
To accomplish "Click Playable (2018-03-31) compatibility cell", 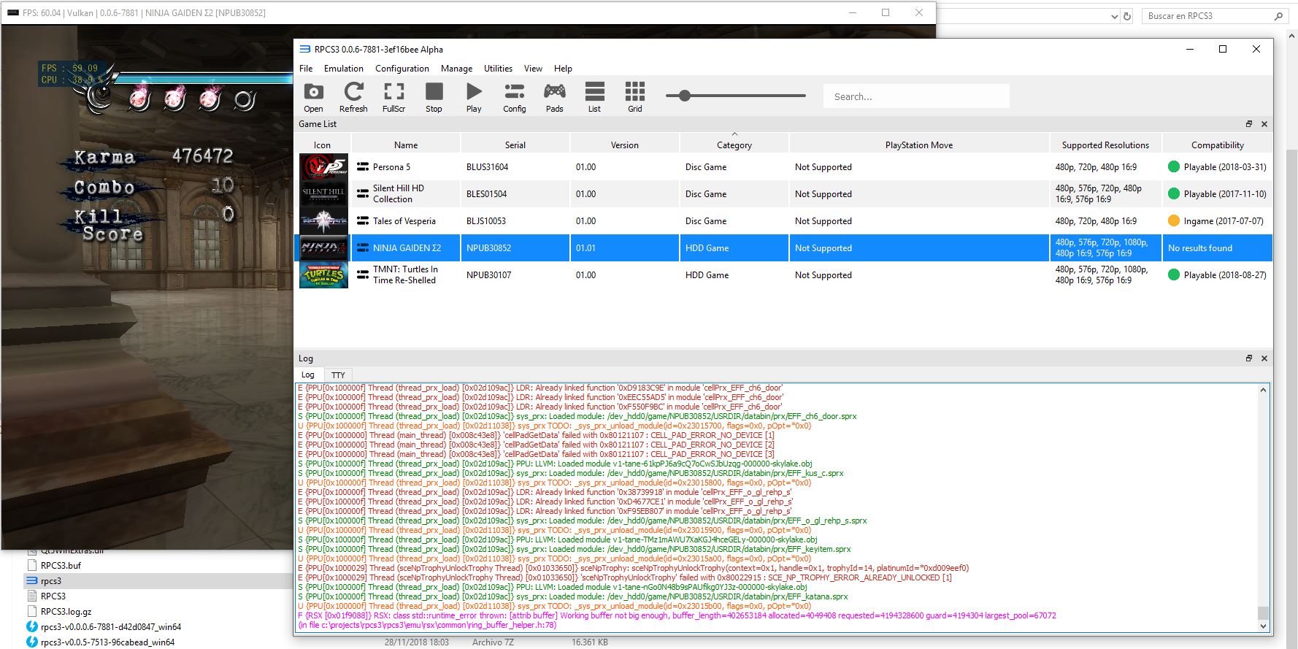I will (x=1217, y=167).
